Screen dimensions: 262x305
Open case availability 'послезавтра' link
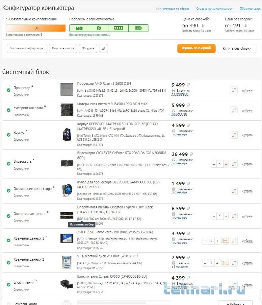[179, 134]
